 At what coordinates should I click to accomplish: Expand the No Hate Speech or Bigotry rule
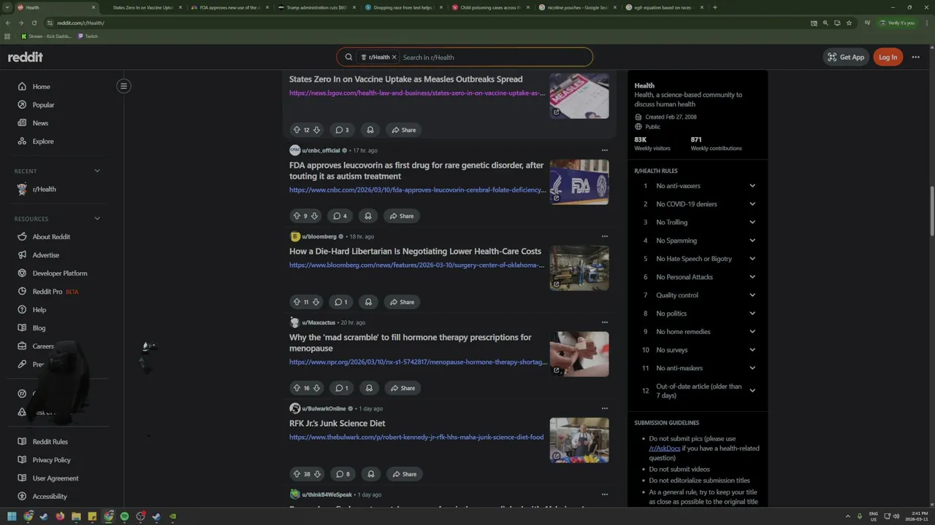coord(752,259)
